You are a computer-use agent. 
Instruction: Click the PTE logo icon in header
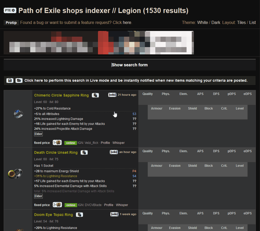pos(10,10)
